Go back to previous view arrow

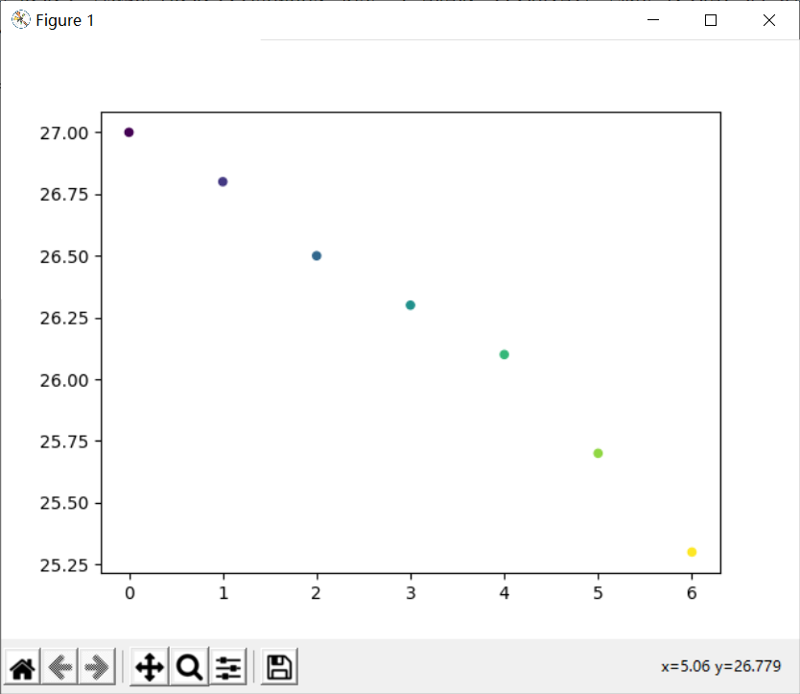(60, 667)
